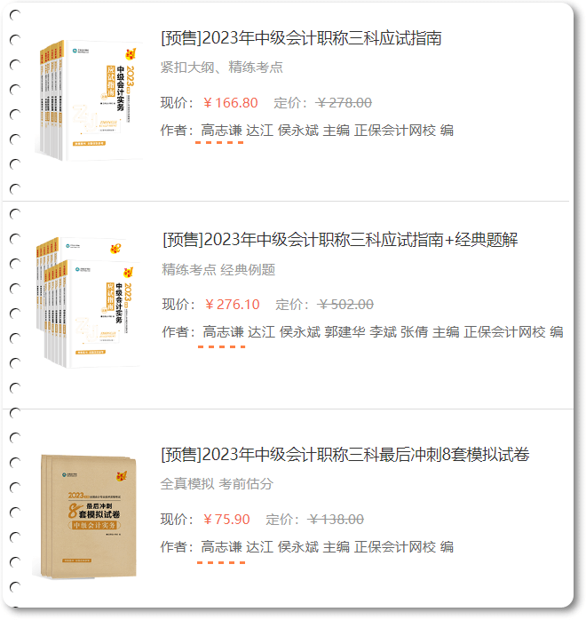Select author 高志谦 in third listing
The width and height of the screenshot is (586, 620).
pos(221,547)
